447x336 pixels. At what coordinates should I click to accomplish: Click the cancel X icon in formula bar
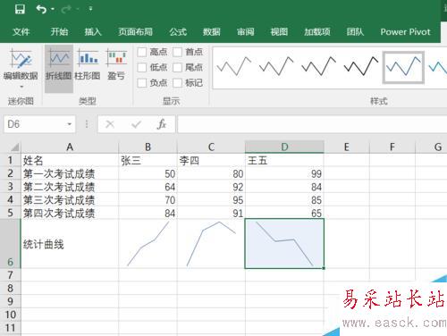tap(110, 124)
